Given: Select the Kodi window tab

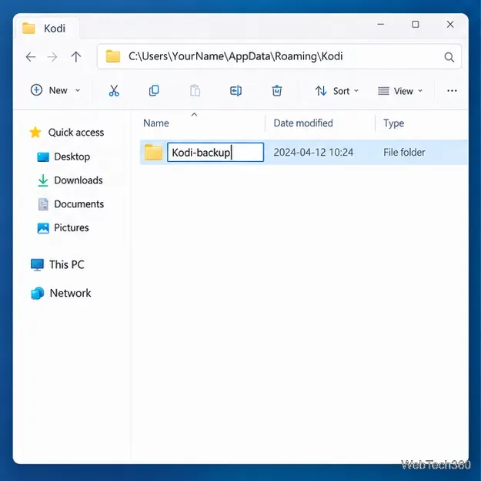Looking at the screenshot, I should tap(46, 29).
